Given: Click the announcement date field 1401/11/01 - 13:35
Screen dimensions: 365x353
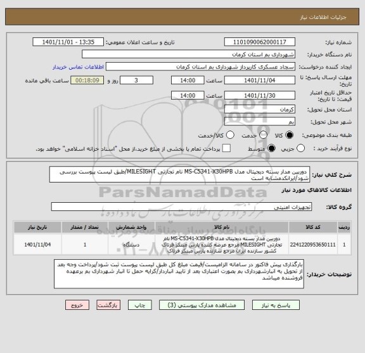Looking at the screenshot, I should [x=68, y=42].
